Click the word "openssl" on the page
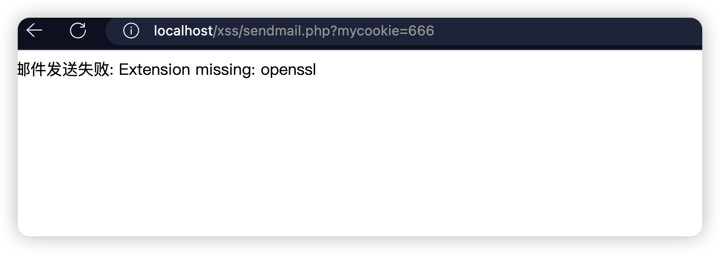 click(288, 70)
